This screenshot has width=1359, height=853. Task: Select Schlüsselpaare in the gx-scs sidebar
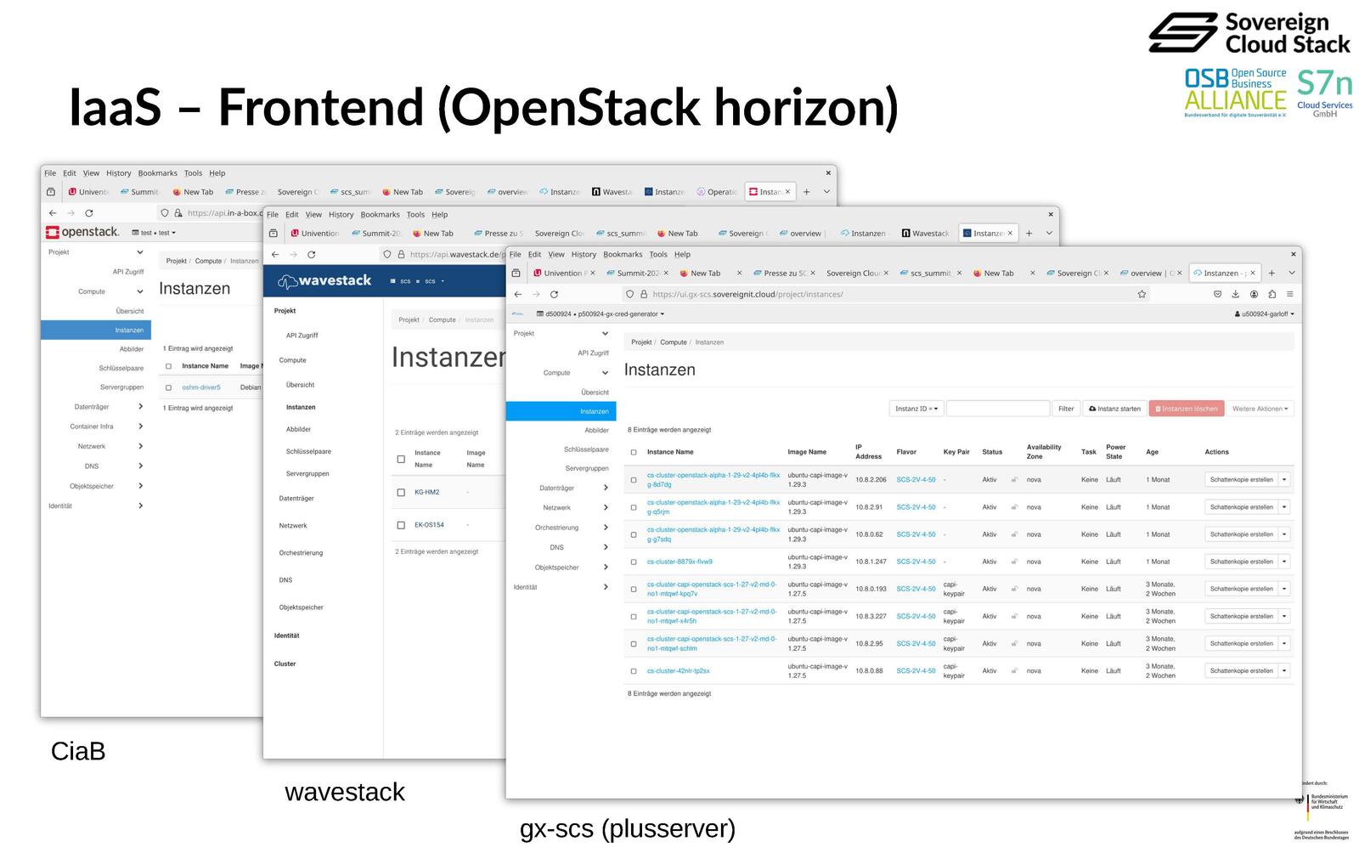586,449
